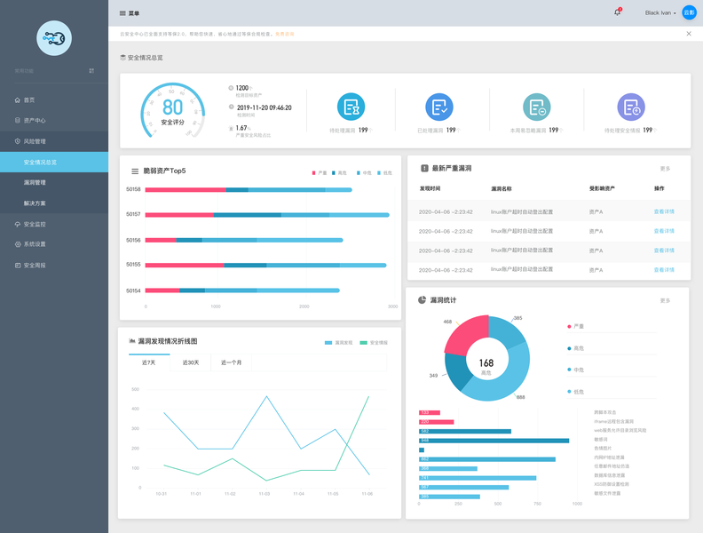Click the circular logo in the sidebar
This screenshot has width=703, height=533.
point(54,38)
